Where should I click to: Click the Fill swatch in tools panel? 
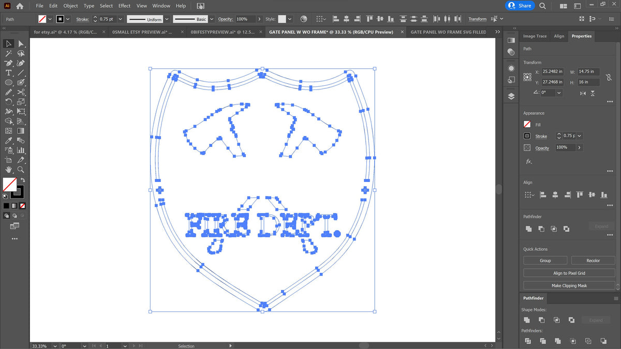pos(9,184)
